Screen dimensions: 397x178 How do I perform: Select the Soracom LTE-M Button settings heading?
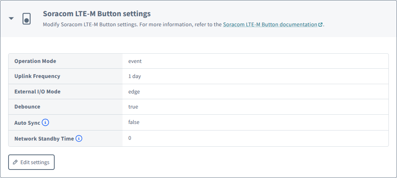click(97, 14)
